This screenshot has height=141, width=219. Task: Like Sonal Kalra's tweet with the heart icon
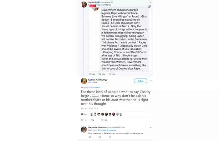pos(109,74)
